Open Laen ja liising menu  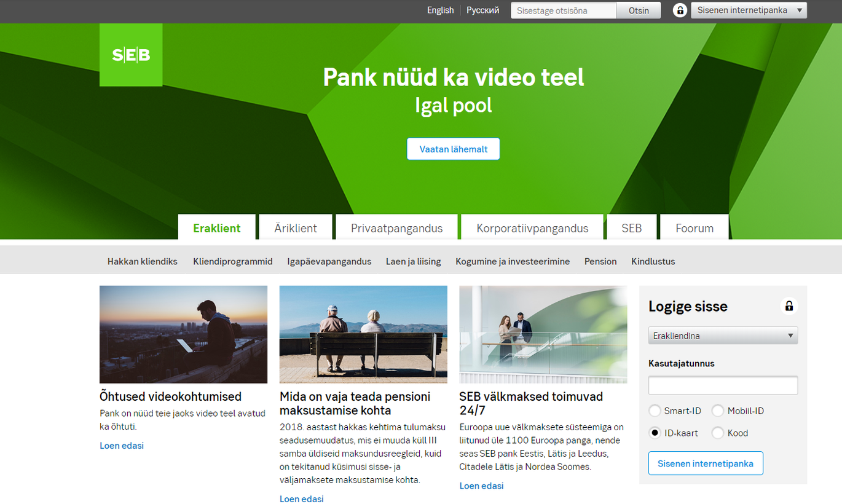tap(413, 261)
